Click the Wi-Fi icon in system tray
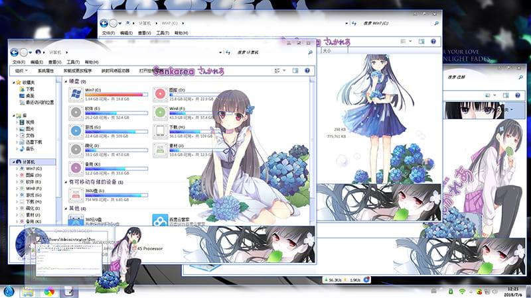Image resolution: width=531 pixels, height=298 pixels. click(x=462, y=291)
